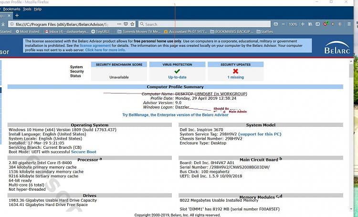Close the current browser tab
Viewport: 358px width, 217px height.
pyautogui.click(x=9, y=16)
